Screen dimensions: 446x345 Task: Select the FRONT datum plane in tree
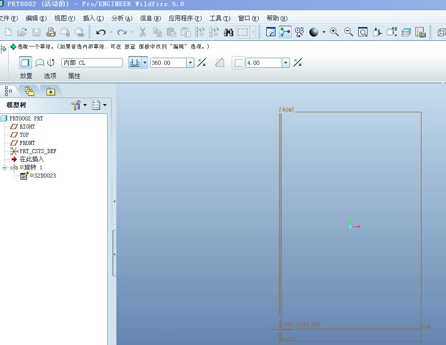(x=23, y=143)
